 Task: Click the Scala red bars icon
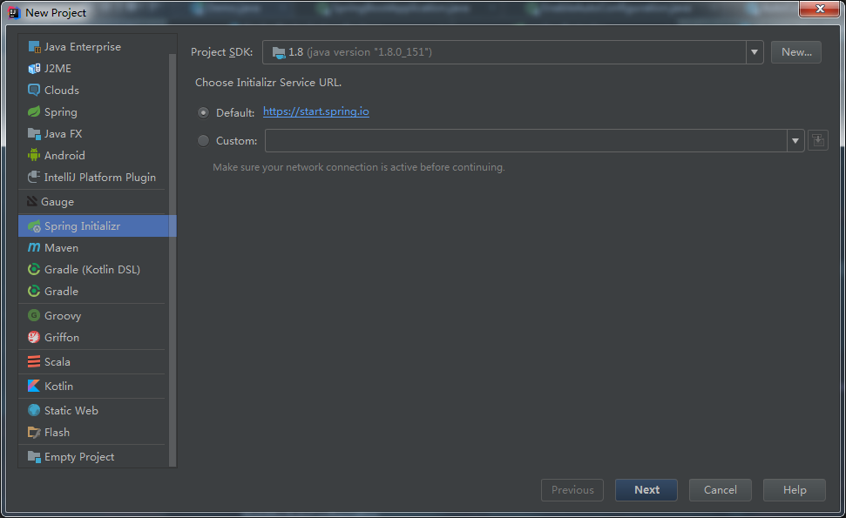pos(34,361)
